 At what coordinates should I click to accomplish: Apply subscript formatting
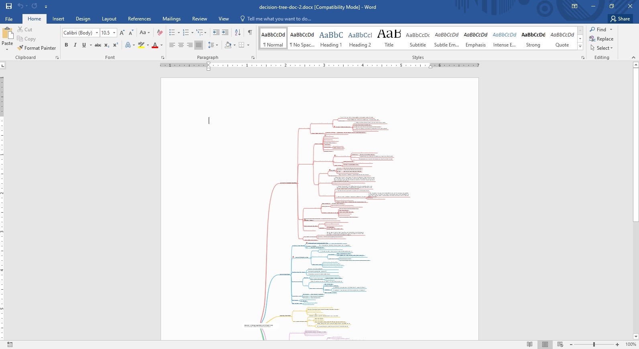tap(107, 45)
